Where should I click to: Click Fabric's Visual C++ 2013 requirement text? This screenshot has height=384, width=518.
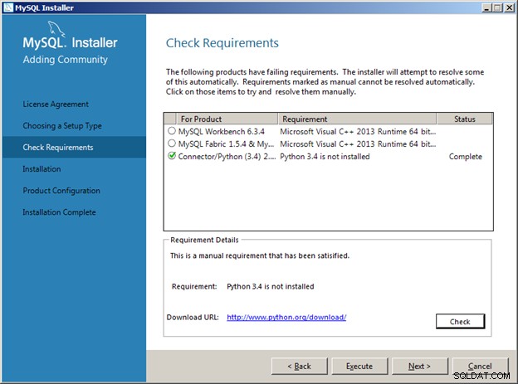(358, 144)
